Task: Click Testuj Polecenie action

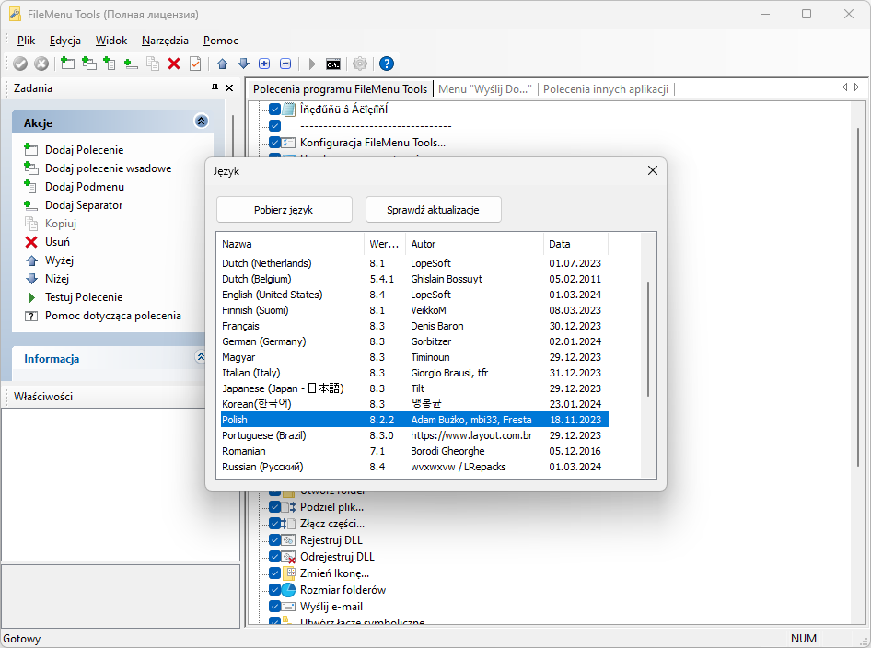Action: click(74, 297)
